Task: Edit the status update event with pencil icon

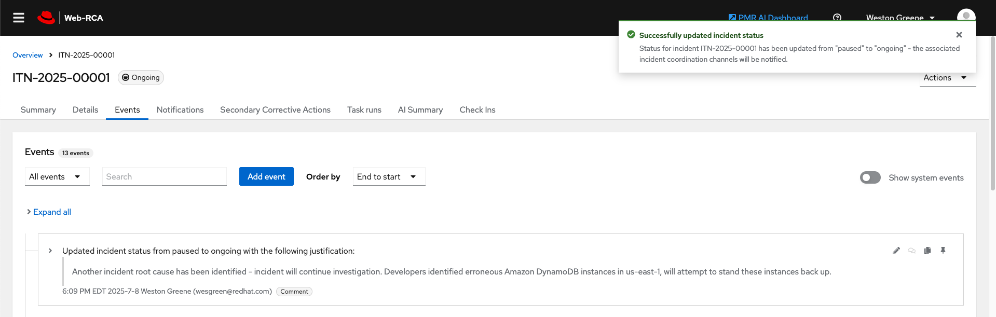Action: pyautogui.click(x=896, y=251)
